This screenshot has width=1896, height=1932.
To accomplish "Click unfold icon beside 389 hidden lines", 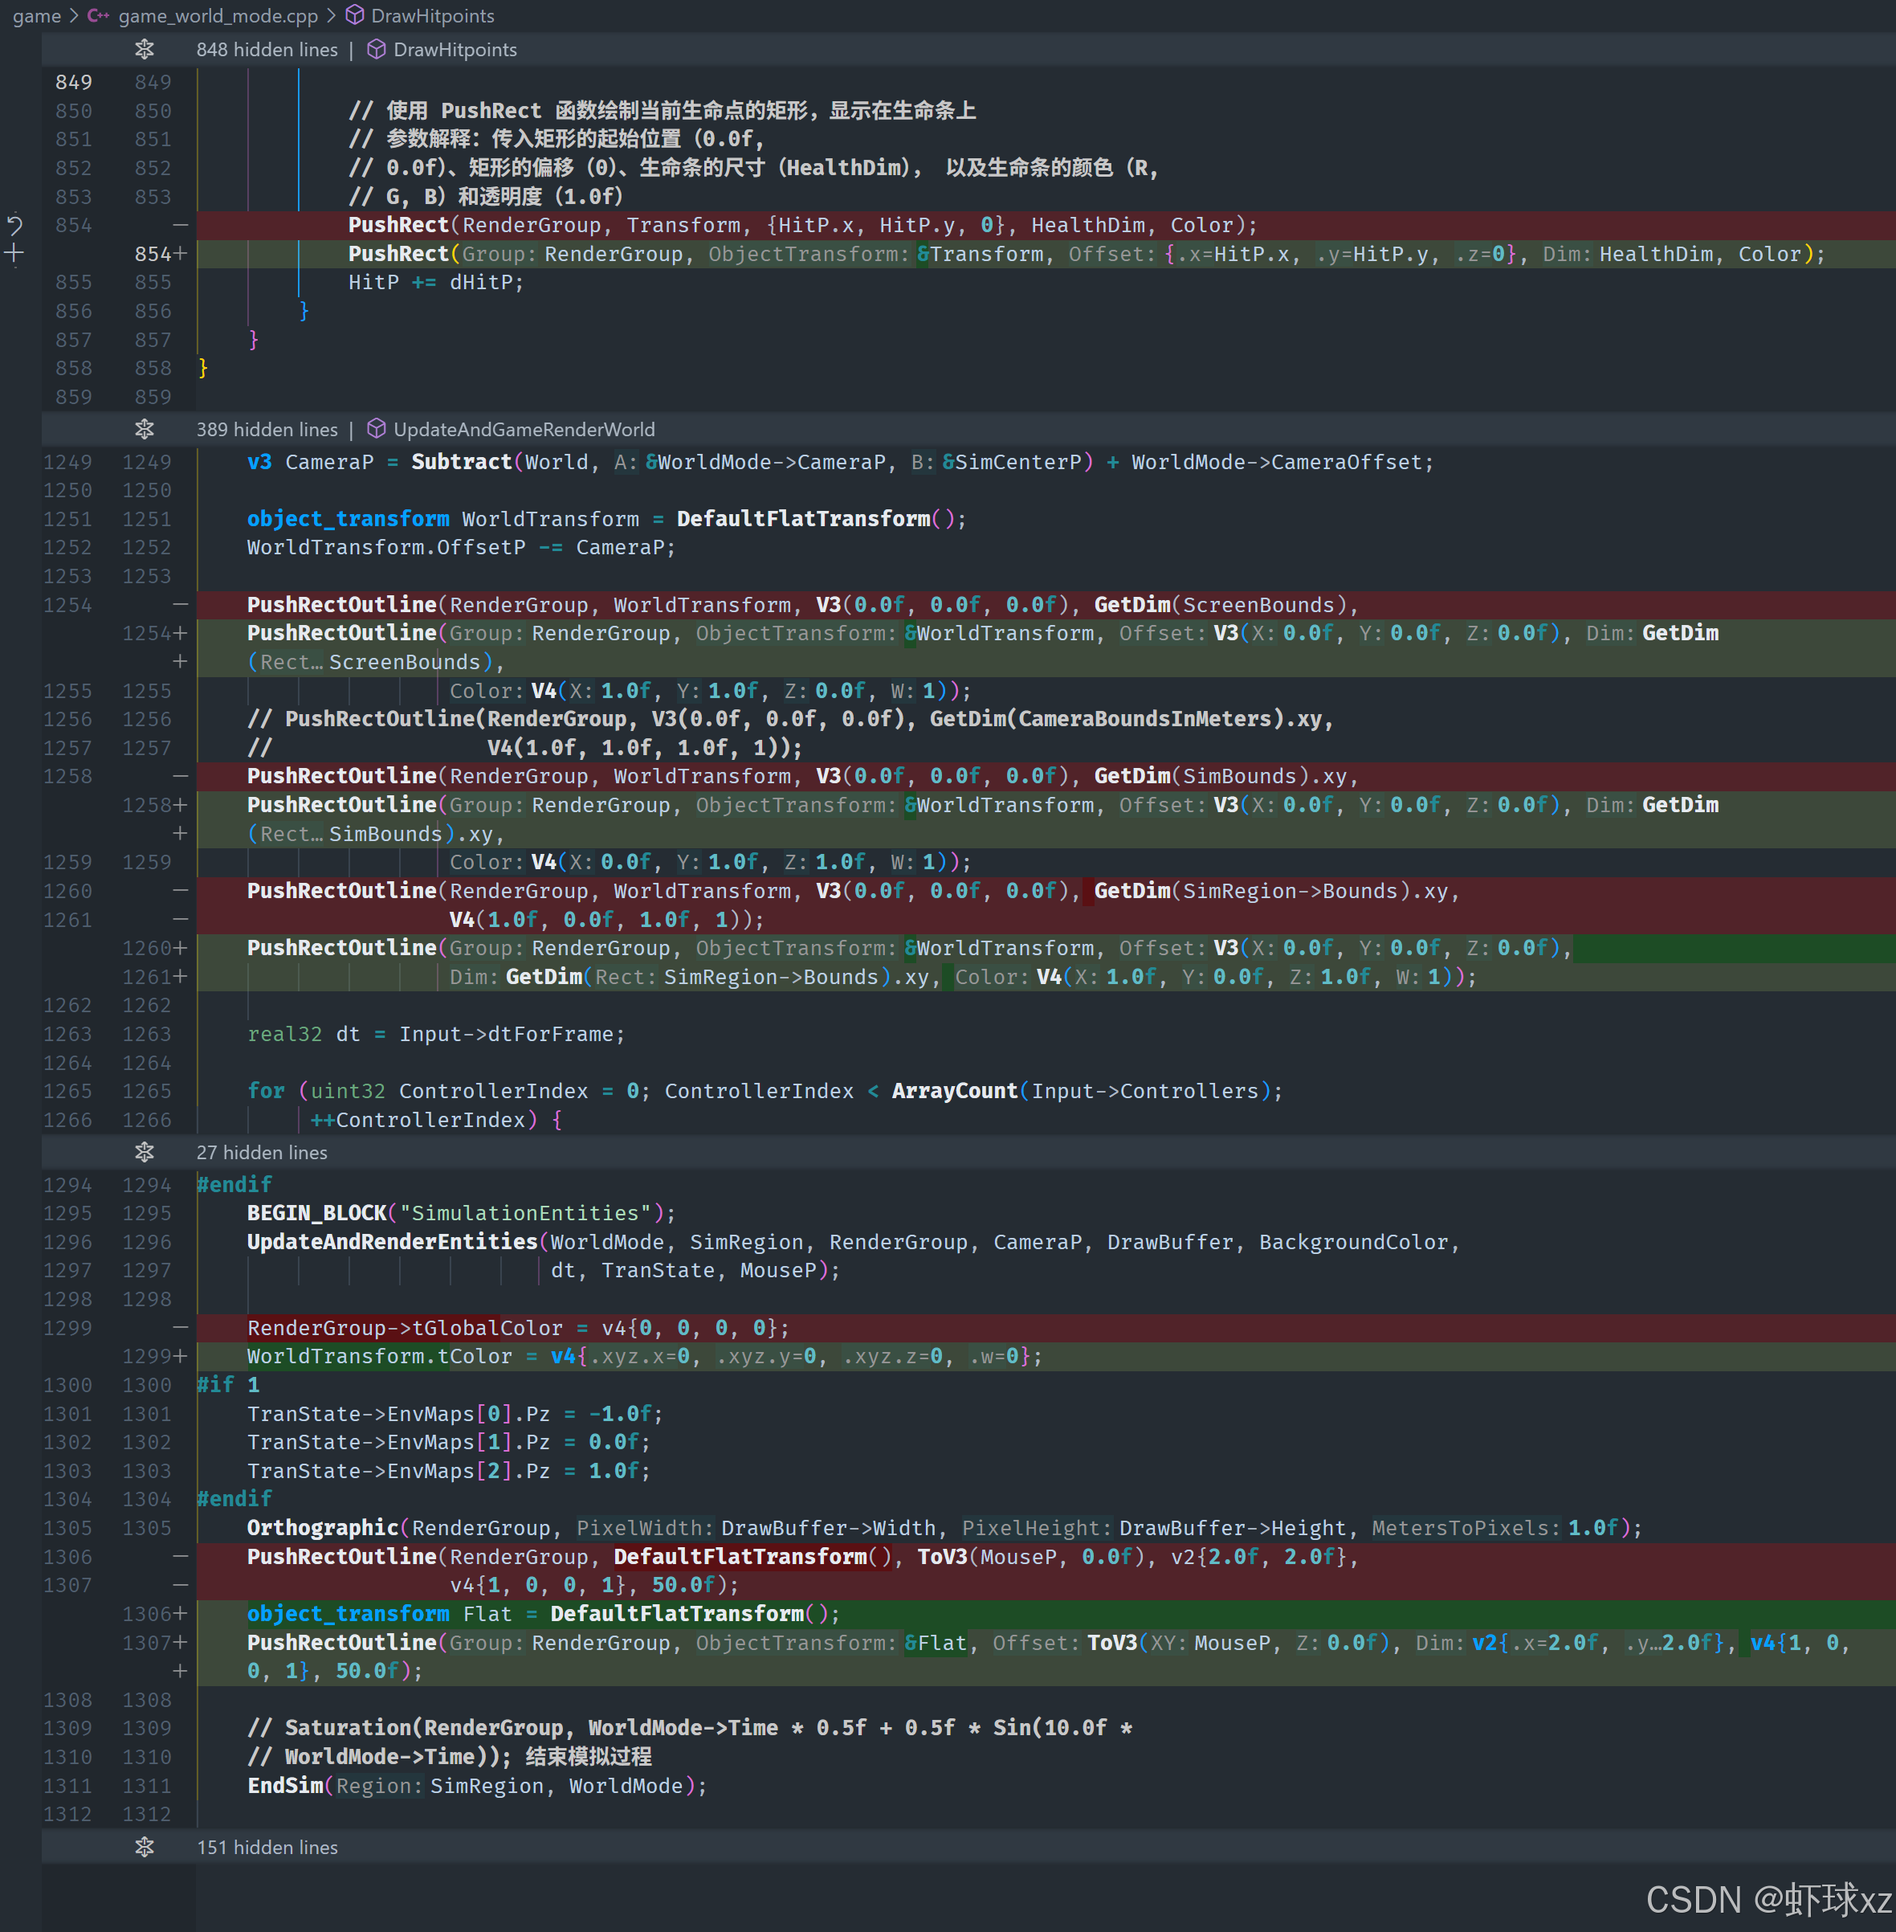I will coord(145,430).
